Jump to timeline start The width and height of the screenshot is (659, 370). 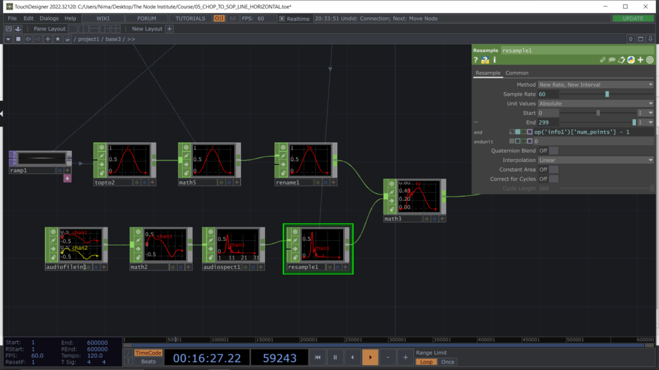coord(318,357)
